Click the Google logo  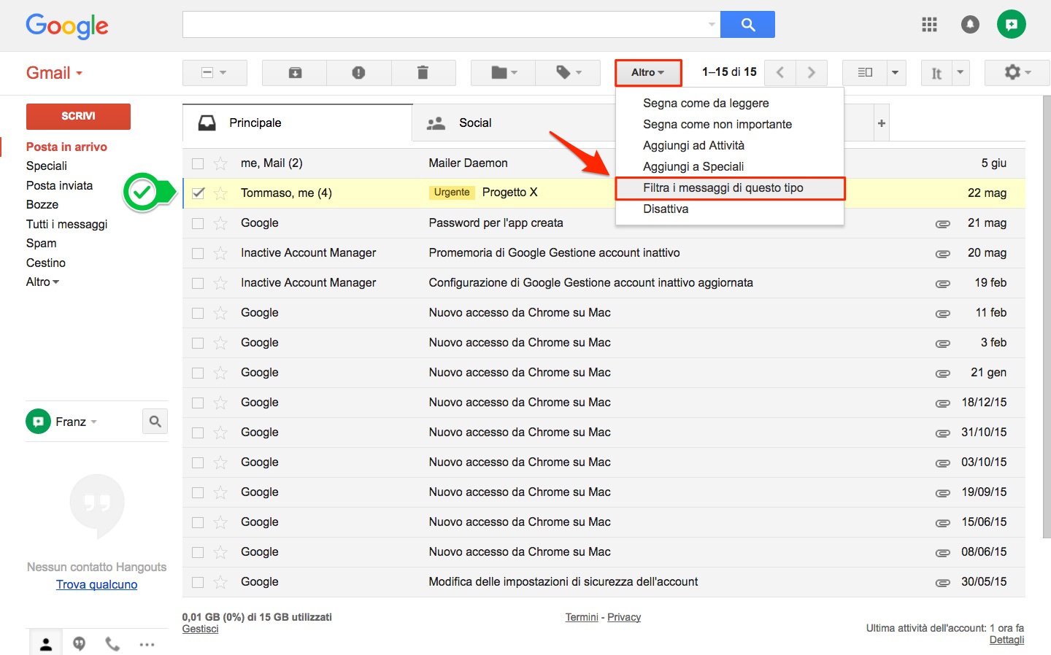tap(67, 26)
